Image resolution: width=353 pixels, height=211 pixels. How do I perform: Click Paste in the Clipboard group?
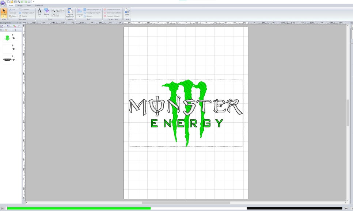coord(13,16)
